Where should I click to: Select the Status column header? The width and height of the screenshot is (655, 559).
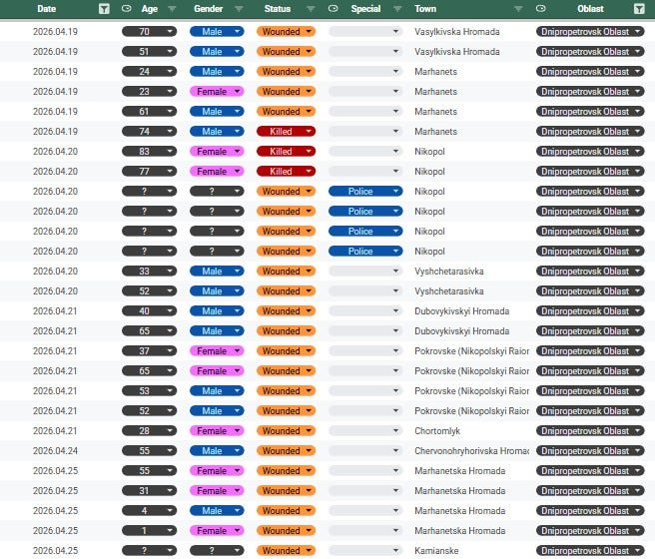point(278,9)
